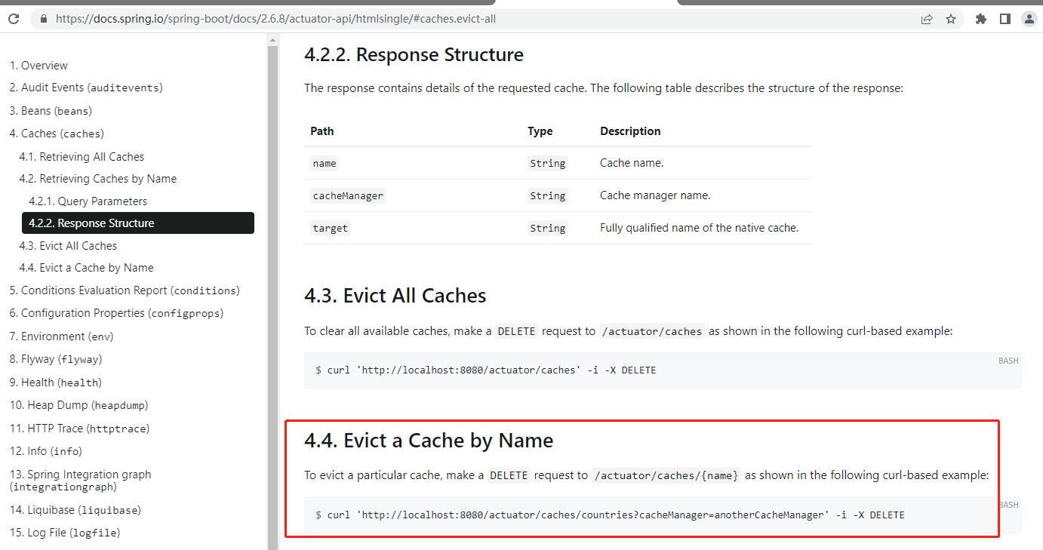Open the browser profile avatar menu
The width and height of the screenshot is (1043, 550).
click(x=1029, y=18)
